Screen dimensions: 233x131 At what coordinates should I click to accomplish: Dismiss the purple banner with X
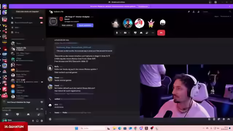click(x=230, y=7)
